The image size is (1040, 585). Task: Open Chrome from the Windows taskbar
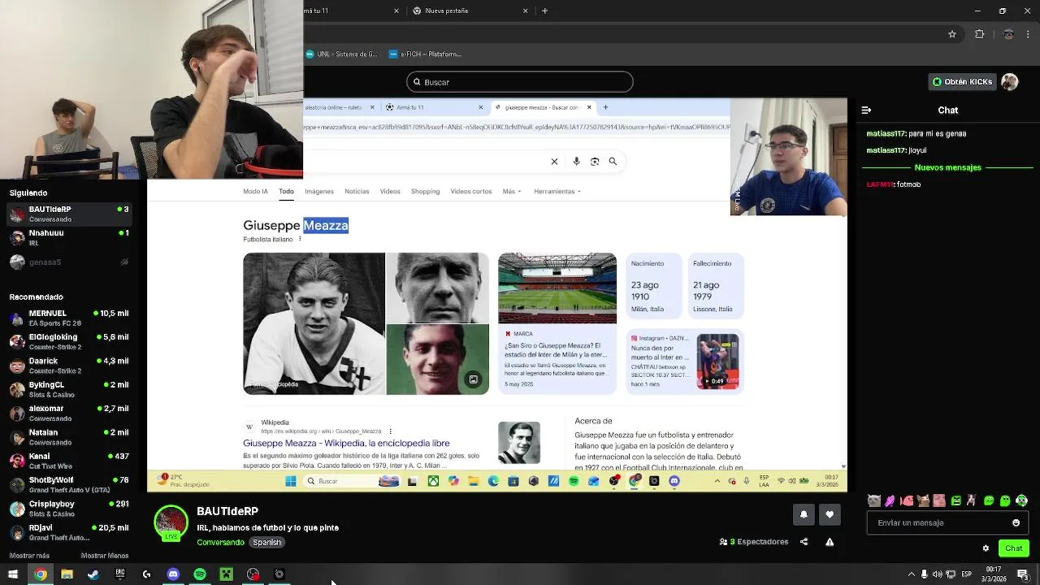pos(41,574)
